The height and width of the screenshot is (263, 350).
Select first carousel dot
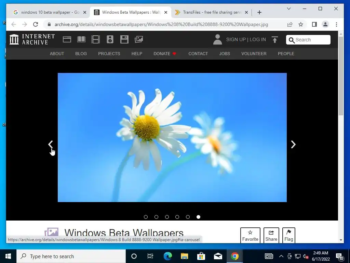tap(146, 217)
